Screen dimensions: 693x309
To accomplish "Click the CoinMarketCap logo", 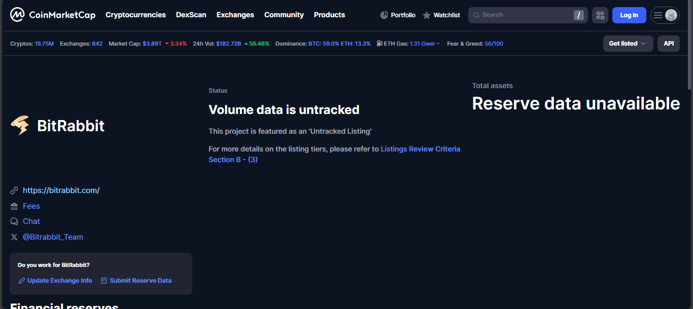I will (x=53, y=15).
